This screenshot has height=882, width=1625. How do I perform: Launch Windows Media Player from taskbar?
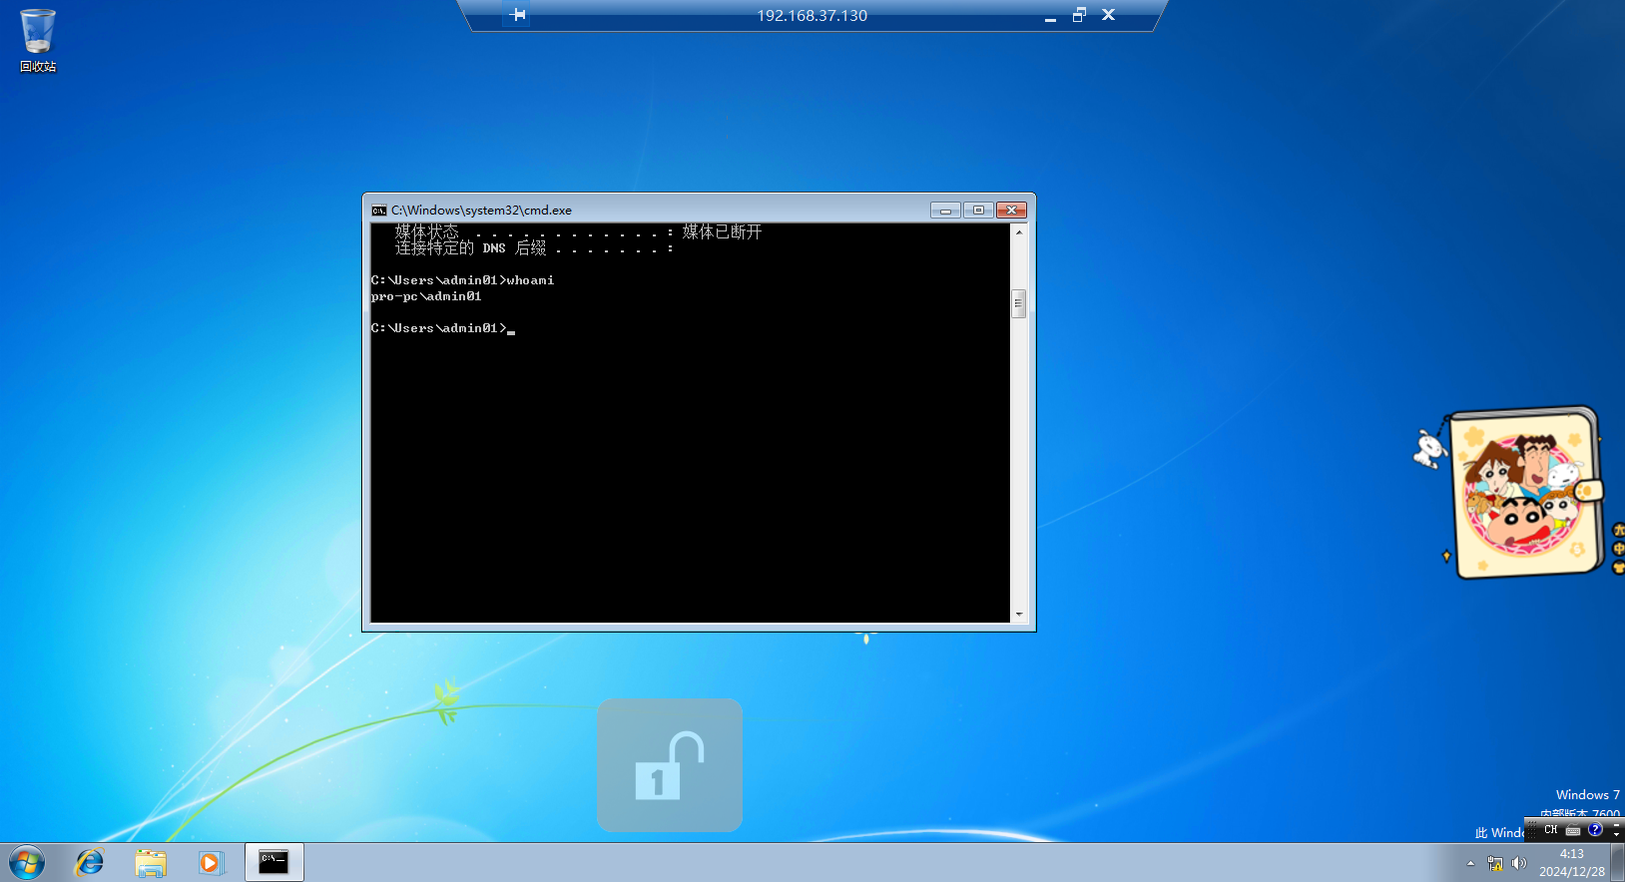(x=211, y=862)
